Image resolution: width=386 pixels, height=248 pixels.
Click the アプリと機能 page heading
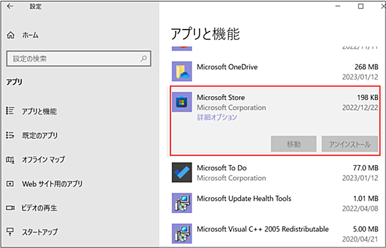tap(205, 34)
